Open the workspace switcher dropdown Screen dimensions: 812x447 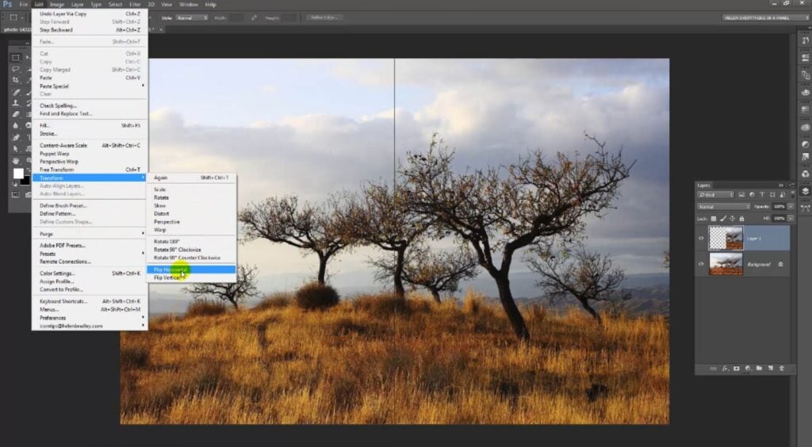[x=764, y=17]
